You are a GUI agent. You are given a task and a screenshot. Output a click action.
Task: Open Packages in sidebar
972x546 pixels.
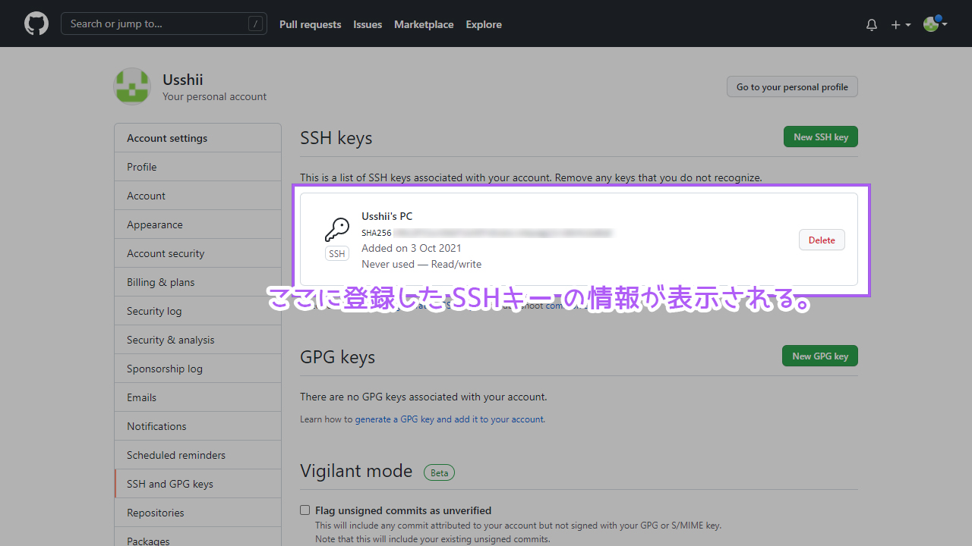tap(197, 537)
